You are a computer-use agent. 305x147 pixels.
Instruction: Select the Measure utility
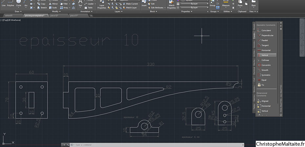pyautogui.click(x=226, y=4)
